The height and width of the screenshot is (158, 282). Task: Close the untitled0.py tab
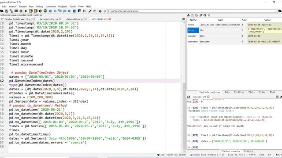[110, 19]
